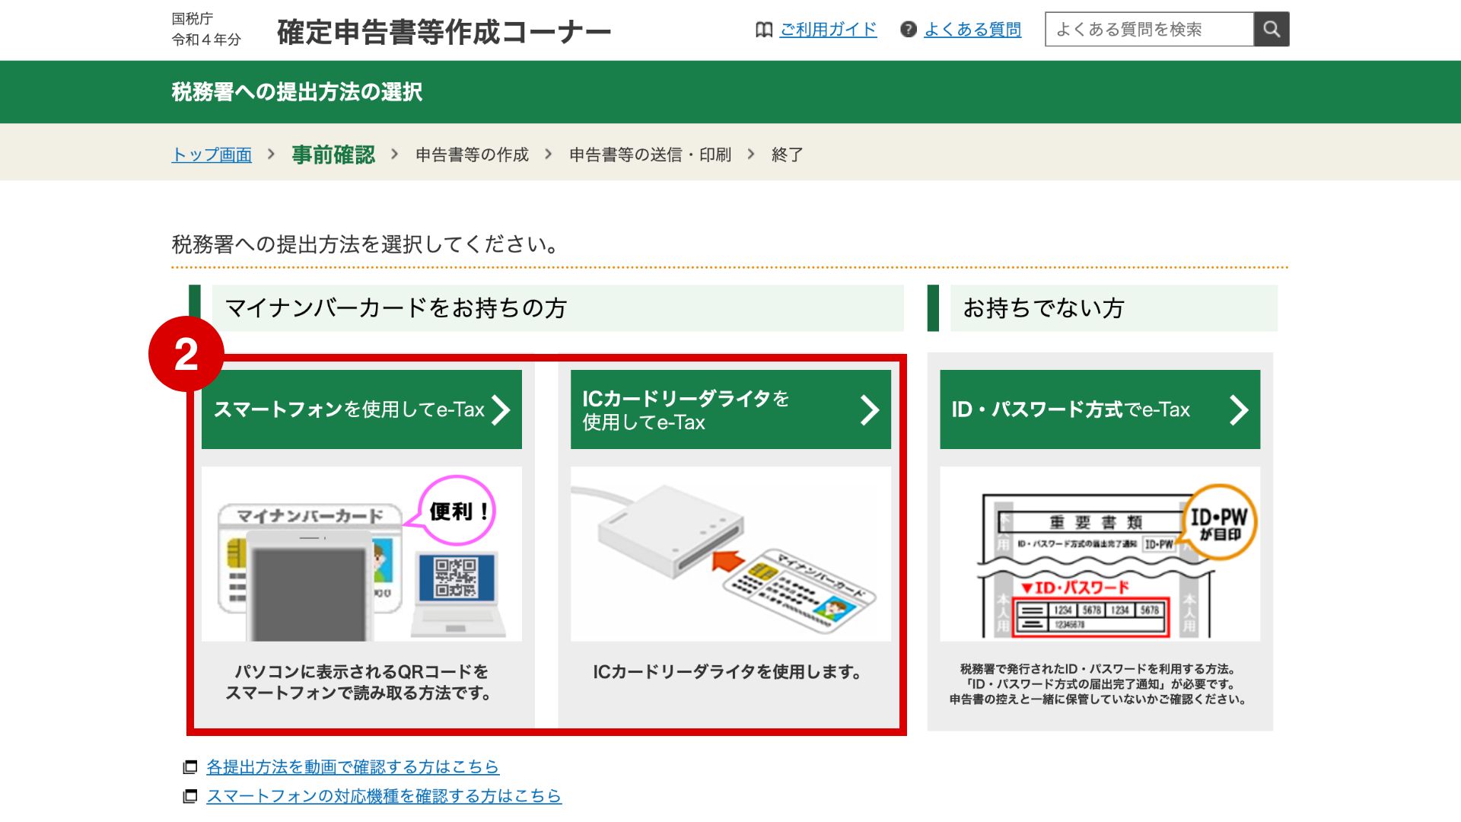Open 各提出方法を動画で確認する方はこちら link
The height and width of the screenshot is (822, 1461).
click(352, 766)
